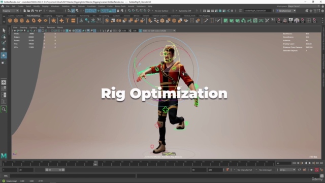Click the search magnifier icon in left sidebar
325x183 pixels.
4,109
